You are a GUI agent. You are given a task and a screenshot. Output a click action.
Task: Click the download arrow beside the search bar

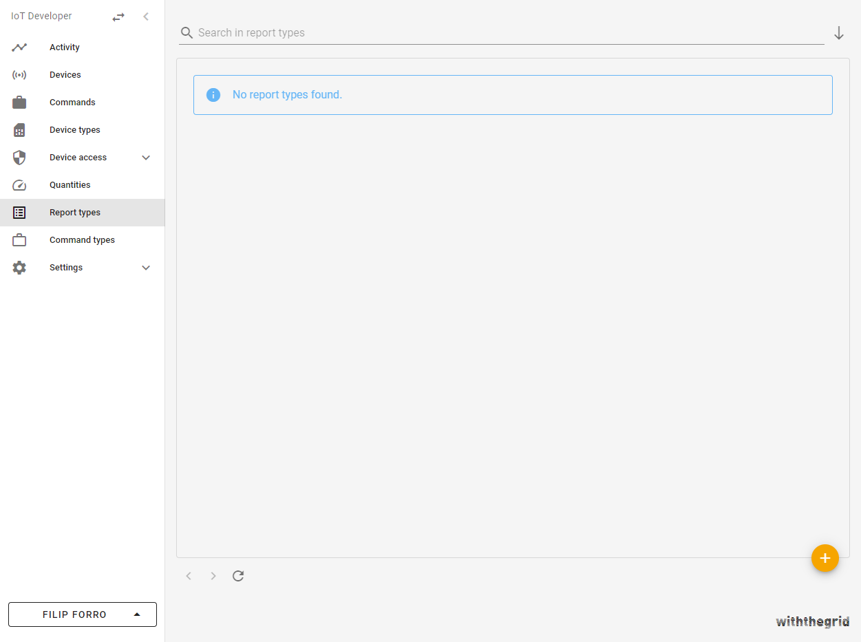click(839, 32)
